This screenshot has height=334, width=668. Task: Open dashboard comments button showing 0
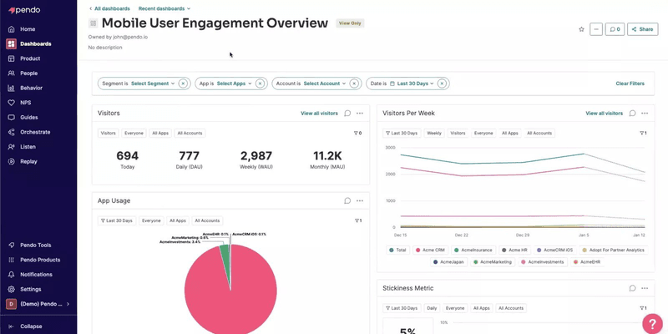pyautogui.click(x=615, y=29)
